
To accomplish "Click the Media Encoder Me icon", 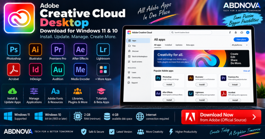I will click(x=80, y=69).
